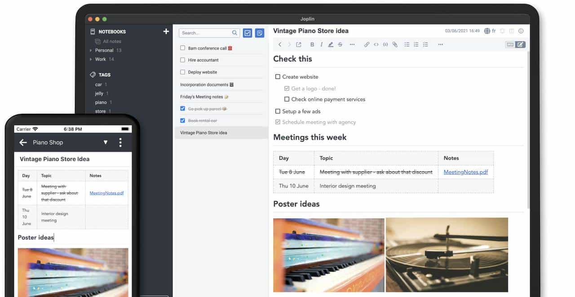575x297 pixels.
Task: Open note in external editor icon
Action: click(299, 44)
